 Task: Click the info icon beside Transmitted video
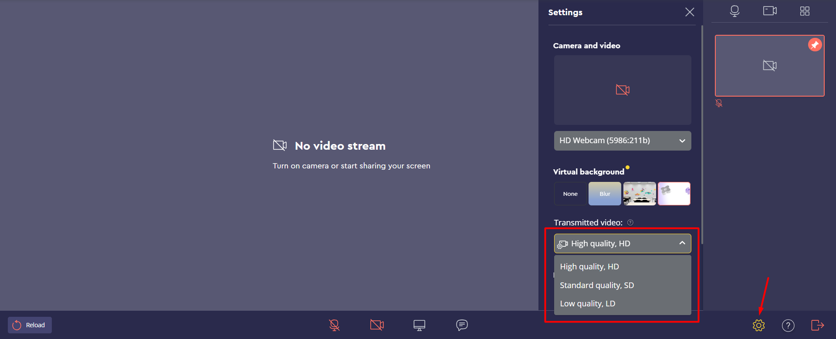(x=630, y=223)
